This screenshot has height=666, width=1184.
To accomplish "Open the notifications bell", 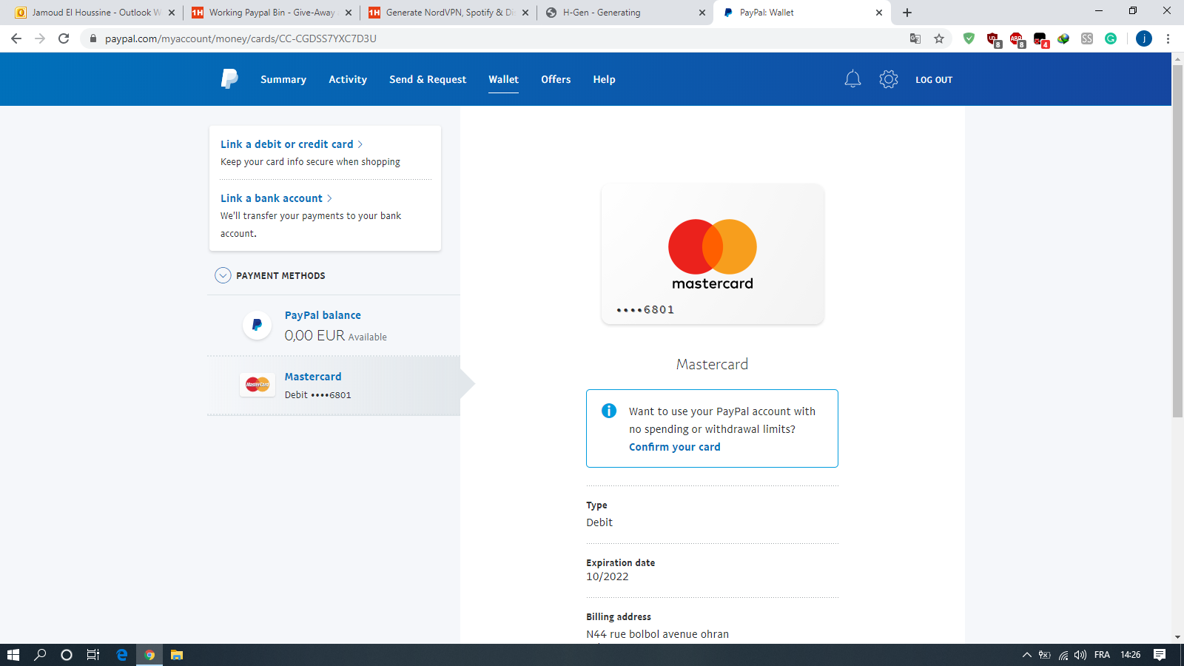I will (852, 79).
